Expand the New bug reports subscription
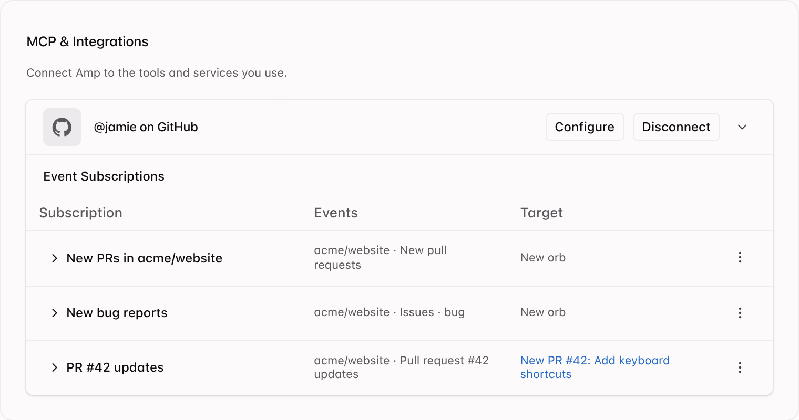This screenshot has height=420, width=799. [54, 313]
